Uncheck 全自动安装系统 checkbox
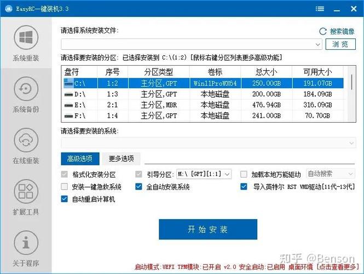364x274 pixels. 138,186
